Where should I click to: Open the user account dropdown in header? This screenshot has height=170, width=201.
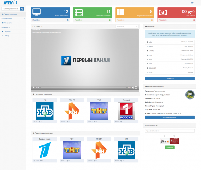[193, 2]
